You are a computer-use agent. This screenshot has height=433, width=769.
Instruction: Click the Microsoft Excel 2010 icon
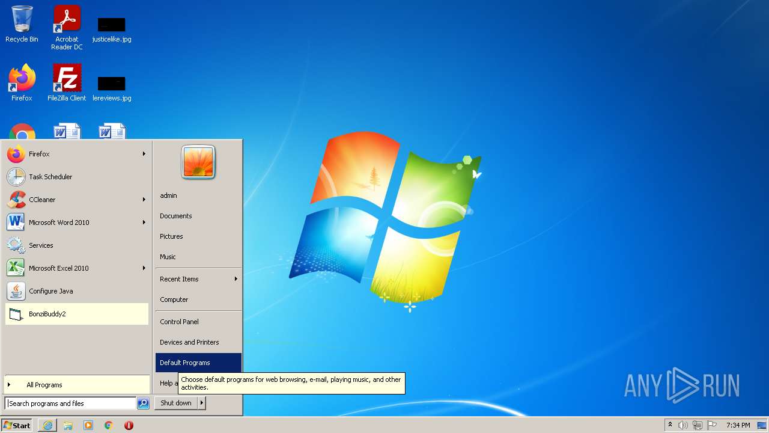(16, 268)
